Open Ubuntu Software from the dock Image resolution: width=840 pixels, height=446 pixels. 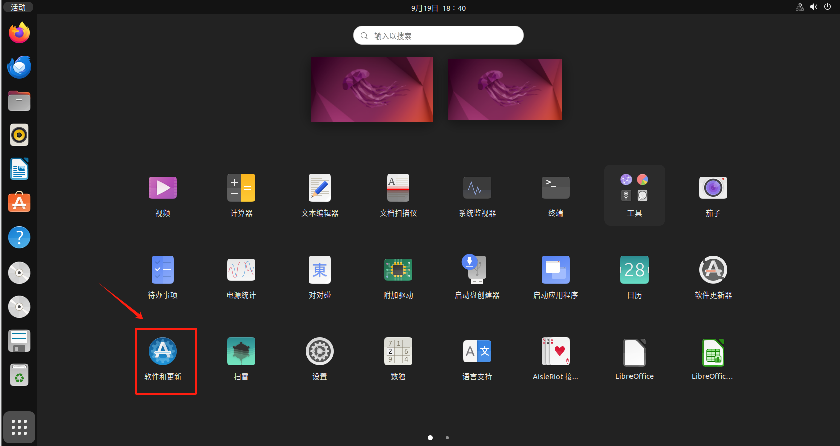pyautogui.click(x=19, y=203)
